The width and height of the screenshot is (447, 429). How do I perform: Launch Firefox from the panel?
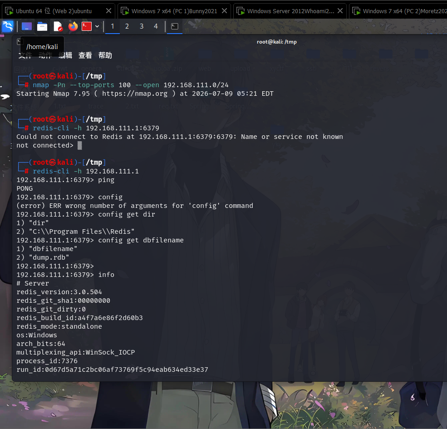(73, 26)
